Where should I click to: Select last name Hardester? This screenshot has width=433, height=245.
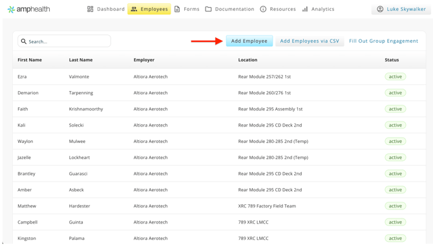tap(79, 206)
